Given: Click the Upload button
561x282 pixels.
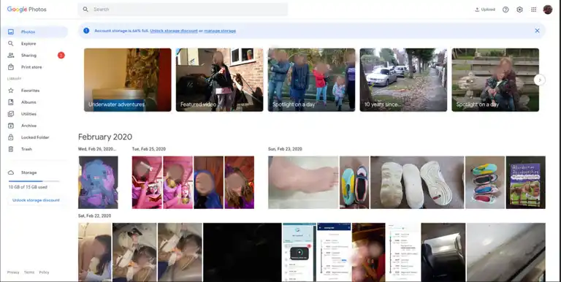Looking at the screenshot, I should tap(485, 9).
